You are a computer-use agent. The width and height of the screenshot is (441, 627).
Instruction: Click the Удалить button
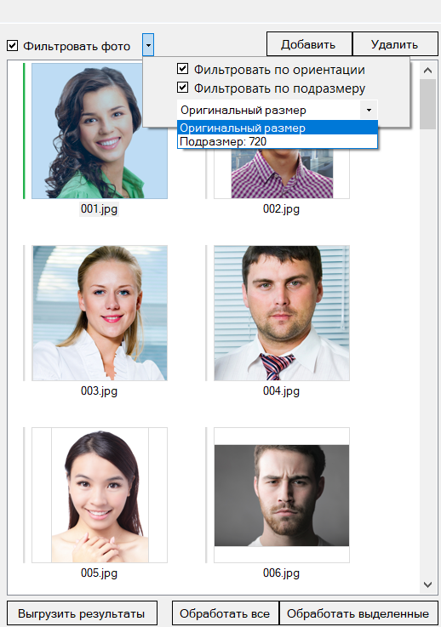[x=395, y=44]
